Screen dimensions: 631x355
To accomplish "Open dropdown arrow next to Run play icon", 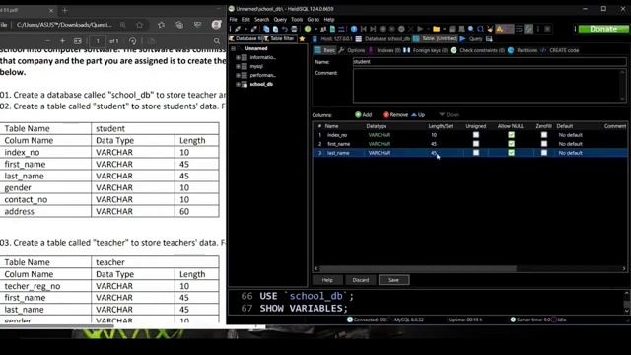I will 428,29.
